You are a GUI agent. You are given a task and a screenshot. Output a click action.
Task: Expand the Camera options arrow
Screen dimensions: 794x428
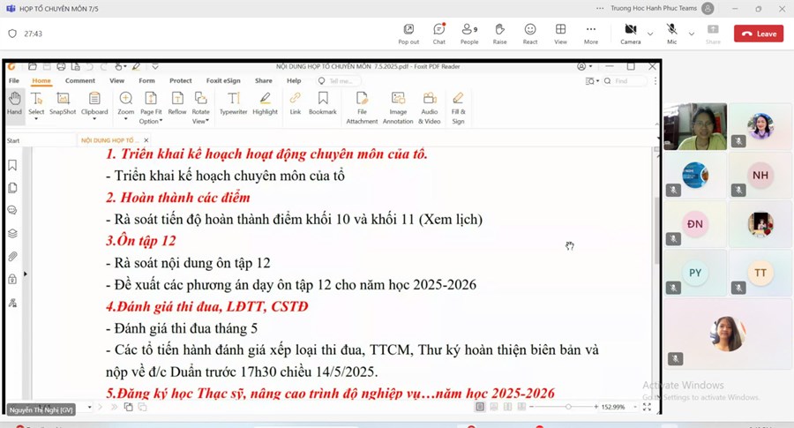[x=650, y=34]
